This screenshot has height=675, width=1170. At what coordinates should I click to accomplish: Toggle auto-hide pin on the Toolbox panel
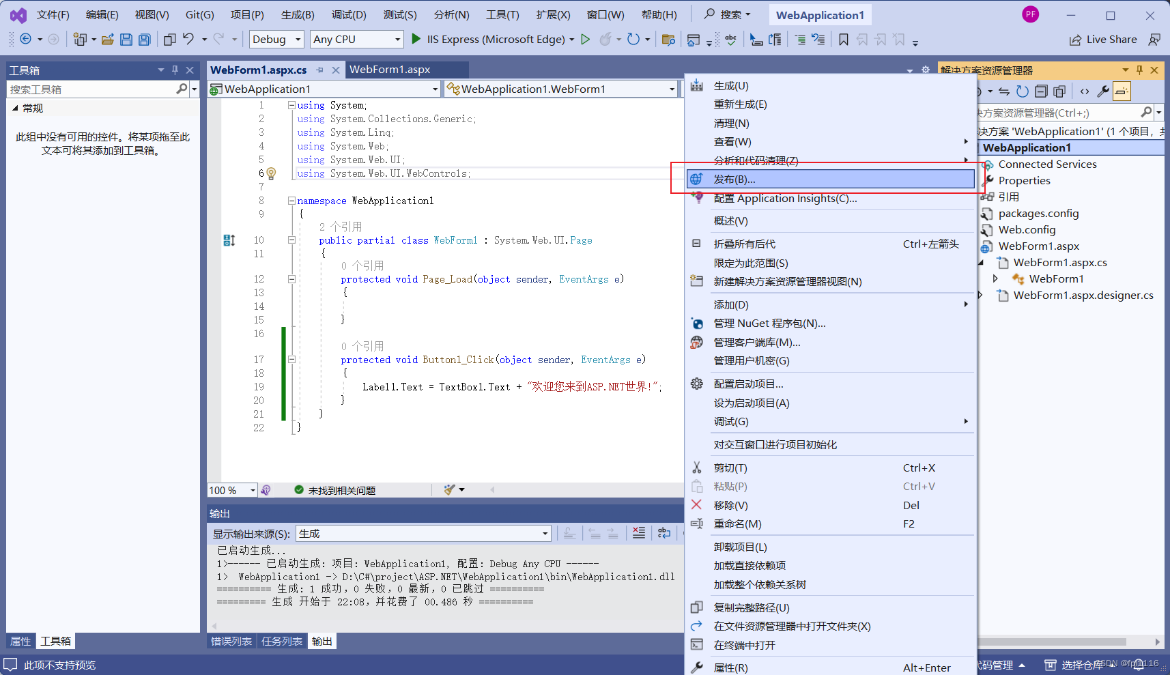pyautogui.click(x=175, y=70)
